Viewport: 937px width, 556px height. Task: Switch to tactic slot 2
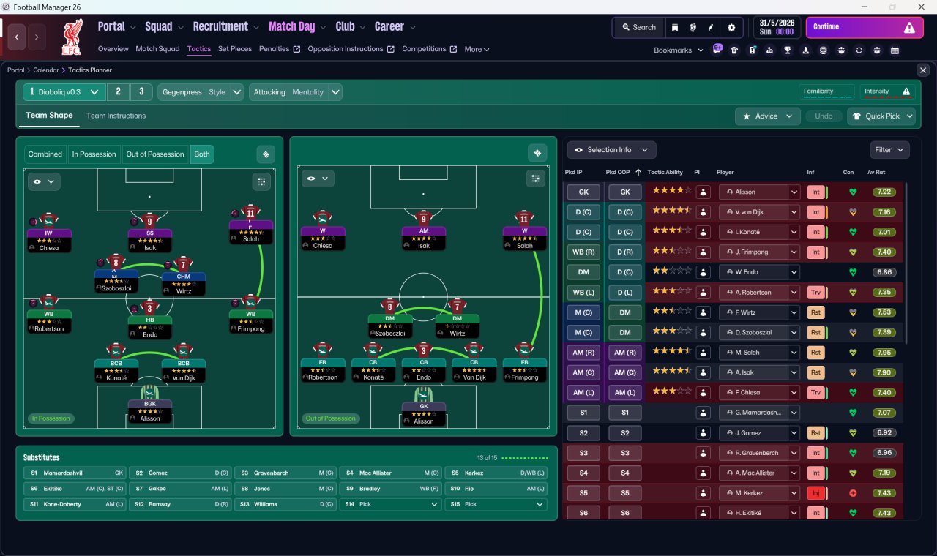pos(118,92)
